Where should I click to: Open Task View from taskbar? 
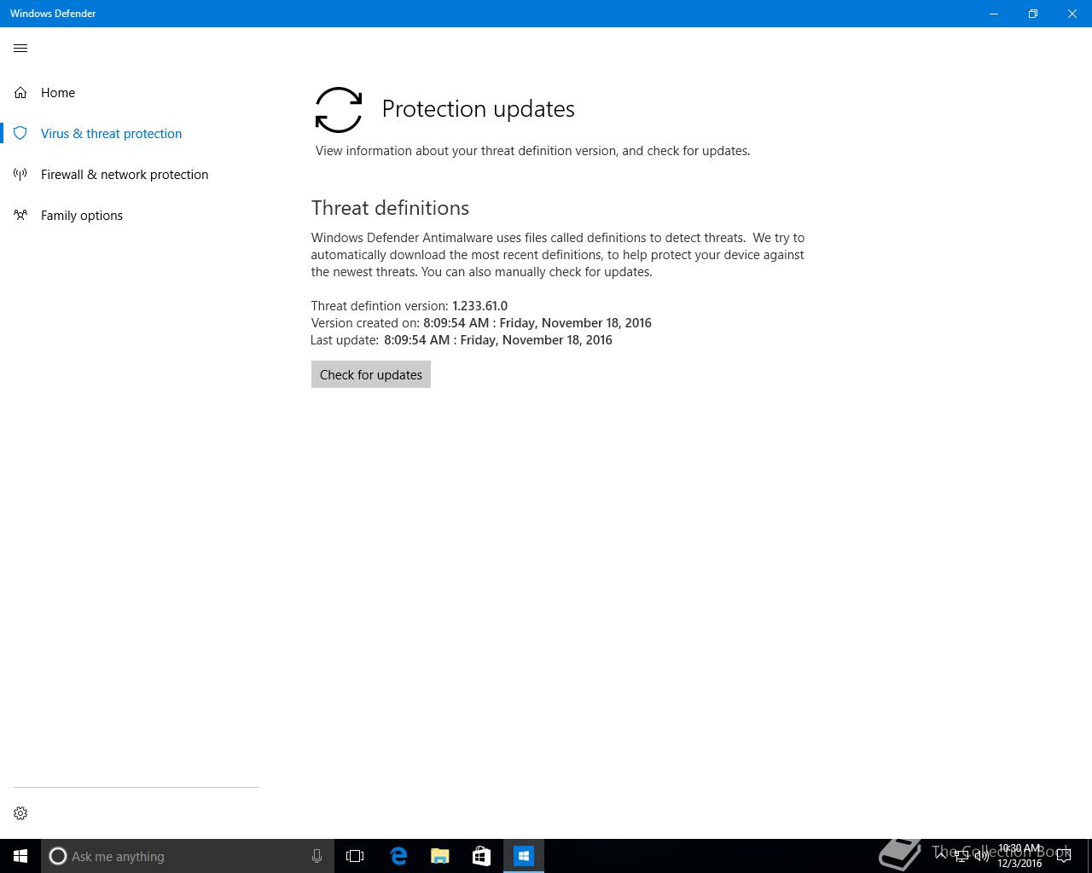(355, 856)
